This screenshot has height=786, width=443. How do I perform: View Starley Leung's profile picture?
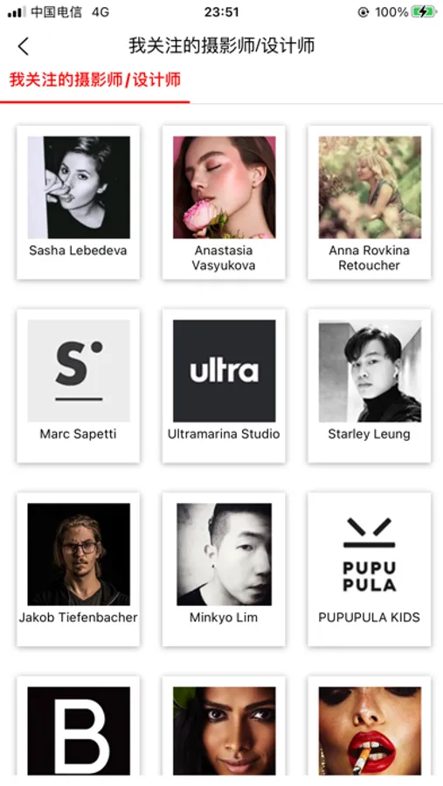point(370,370)
